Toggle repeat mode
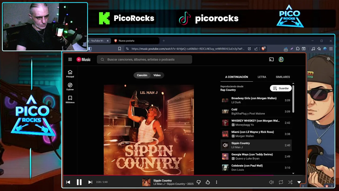The height and width of the screenshot is (191, 339). (x=281, y=182)
